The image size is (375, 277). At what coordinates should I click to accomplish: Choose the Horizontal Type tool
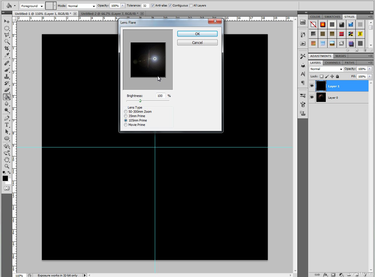[x=6, y=125]
